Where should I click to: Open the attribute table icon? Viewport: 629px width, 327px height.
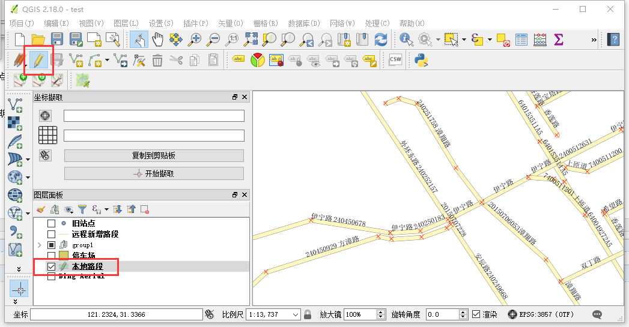[521, 40]
